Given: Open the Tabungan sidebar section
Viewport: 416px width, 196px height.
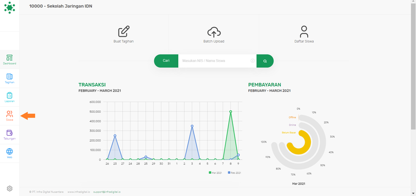Looking at the screenshot, I should tap(9, 135).
